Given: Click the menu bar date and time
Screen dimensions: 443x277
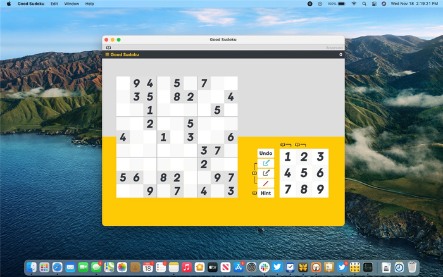Looking at the screenshot, I should point(414,4).
